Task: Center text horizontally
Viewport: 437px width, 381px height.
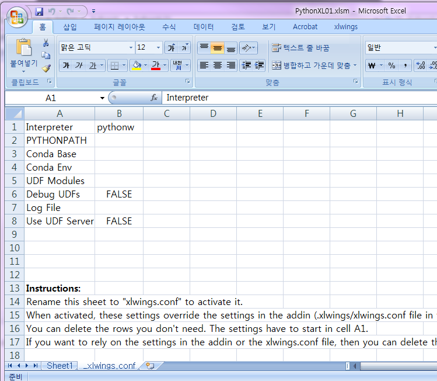Action: tap(218, 65)
